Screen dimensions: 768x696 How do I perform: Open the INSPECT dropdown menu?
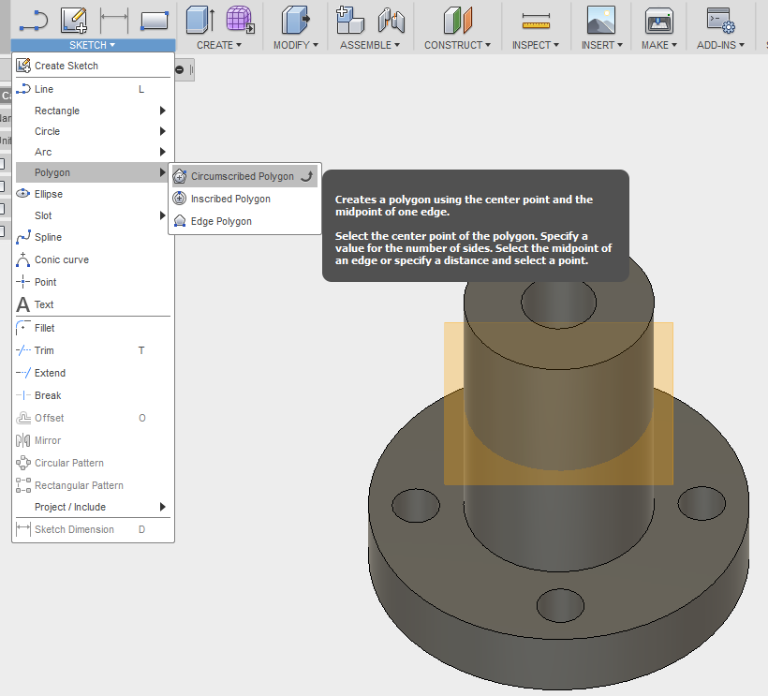coord(536,45)
